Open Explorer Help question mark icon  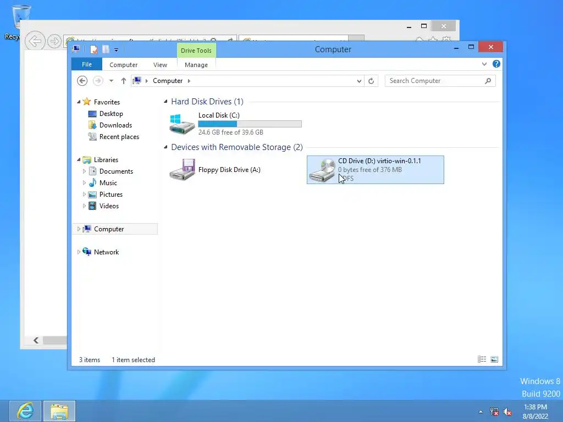[x=496, y=64]
